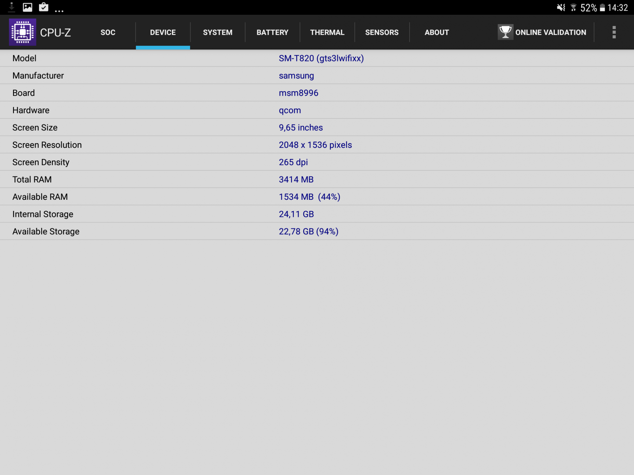Viewport: 634px width, 475px height.
Task: Go to the SENSORS tab
Action: click(382, 32)
